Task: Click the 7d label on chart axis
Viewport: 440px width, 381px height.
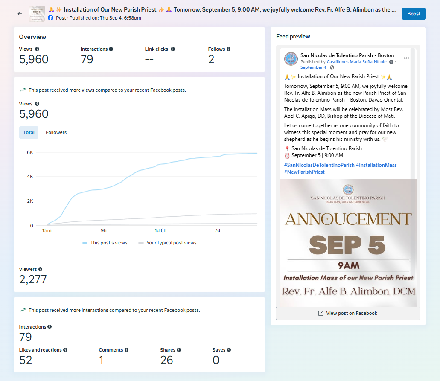Action: click(x=217, y=230)
